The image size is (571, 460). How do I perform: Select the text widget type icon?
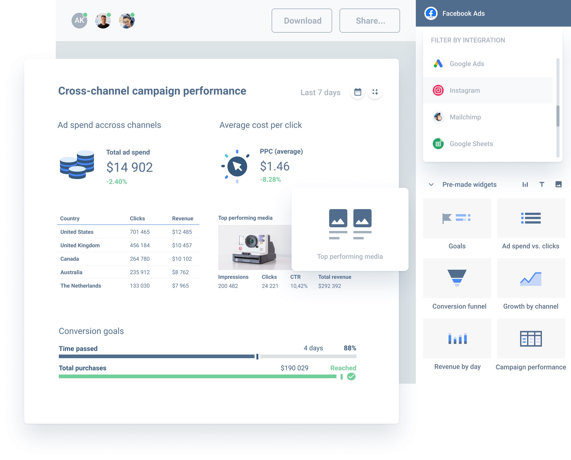542,184
